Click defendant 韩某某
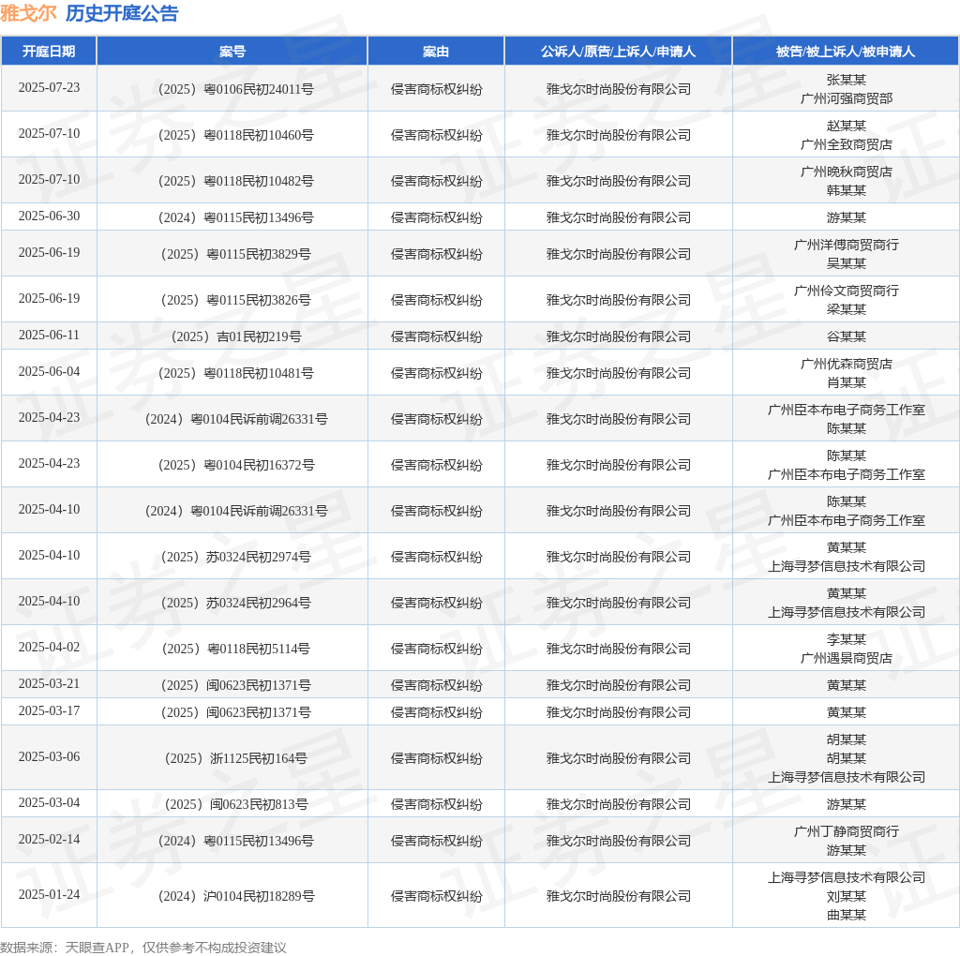The width and height of the screenshot is (960, 956). [x=847, y=190]
